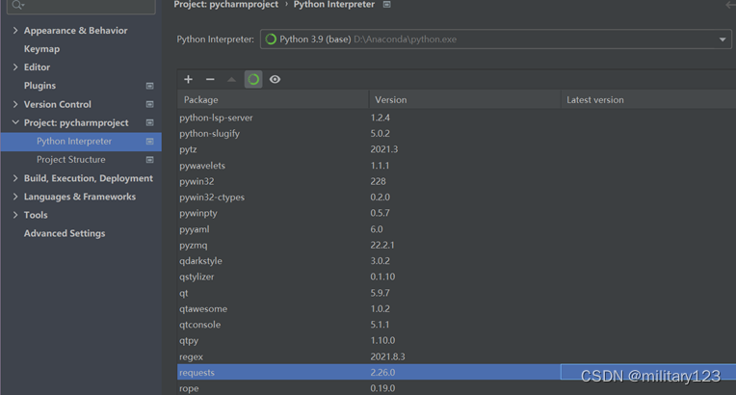Select Python Interpreter in sidebar

click(74, 142)
